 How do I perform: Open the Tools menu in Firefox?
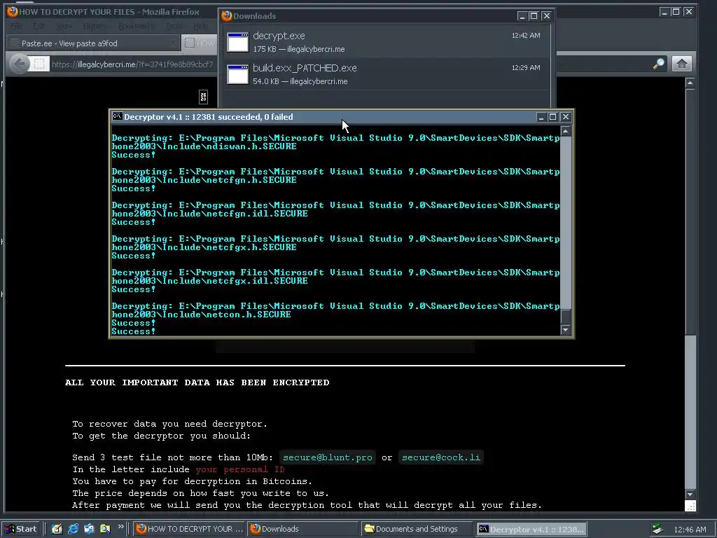click(x=174, y=26)
